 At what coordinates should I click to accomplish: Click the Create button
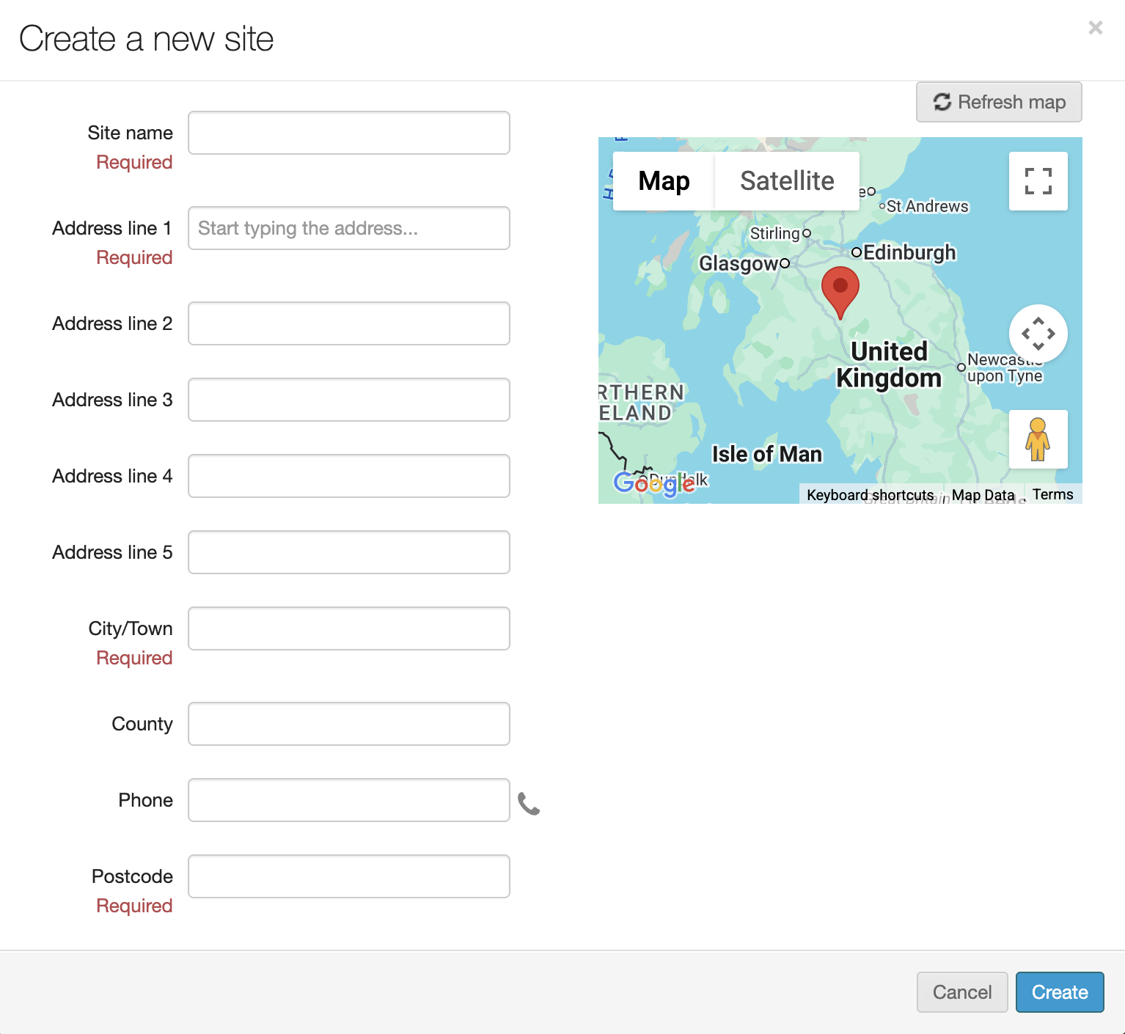tap(1059, 992)
